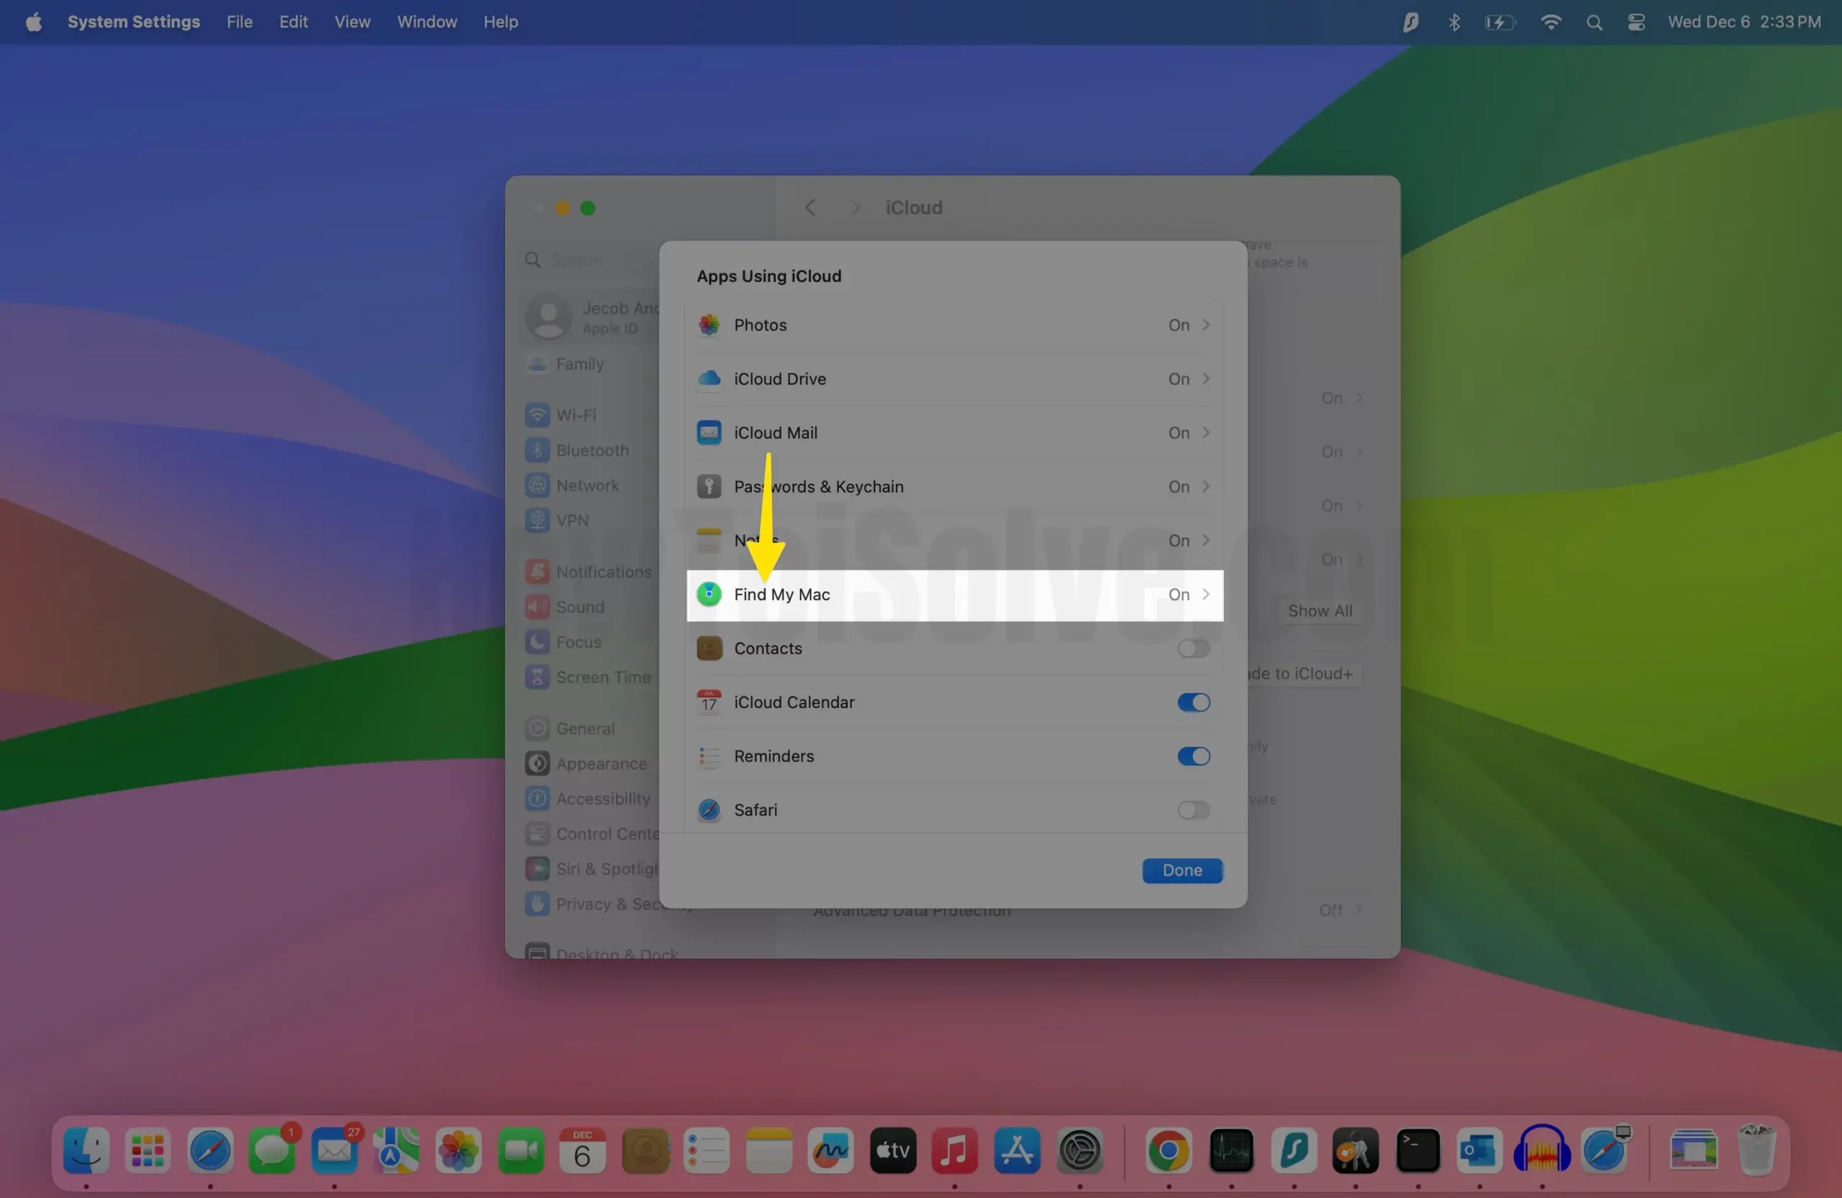Open the Window menu
Viewport: 1842px width, 1198px height.
coord(427,22)
